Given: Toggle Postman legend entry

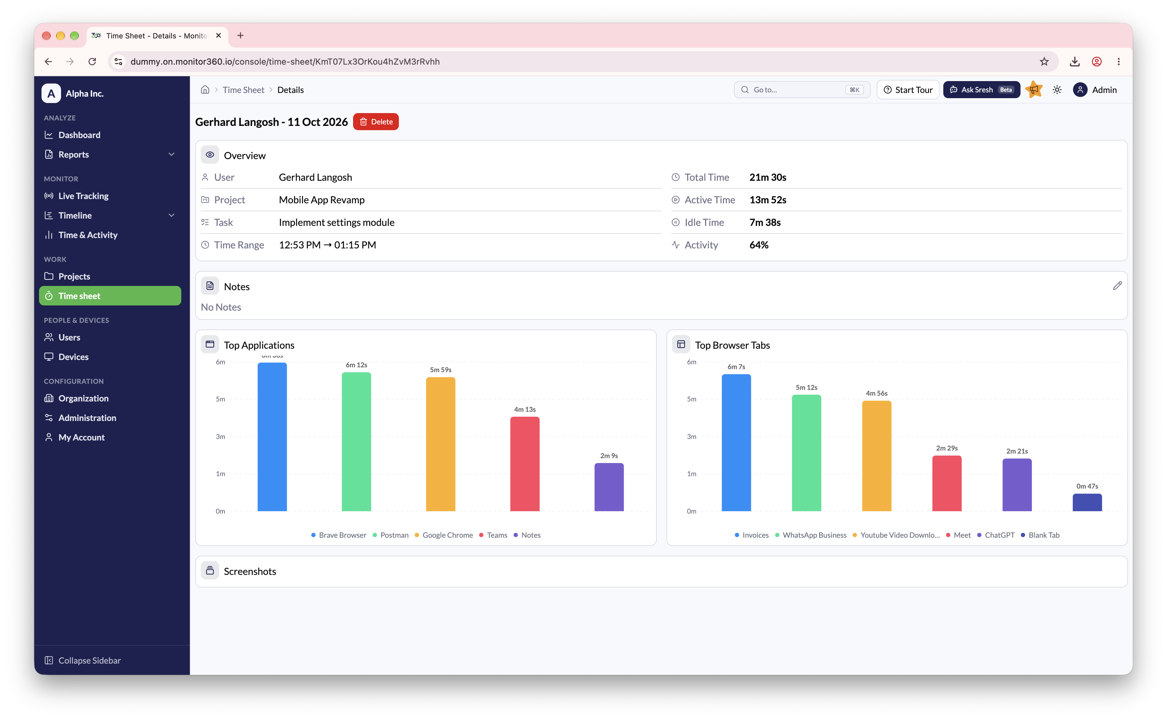Looking at the screenshot, I should 390,535.
